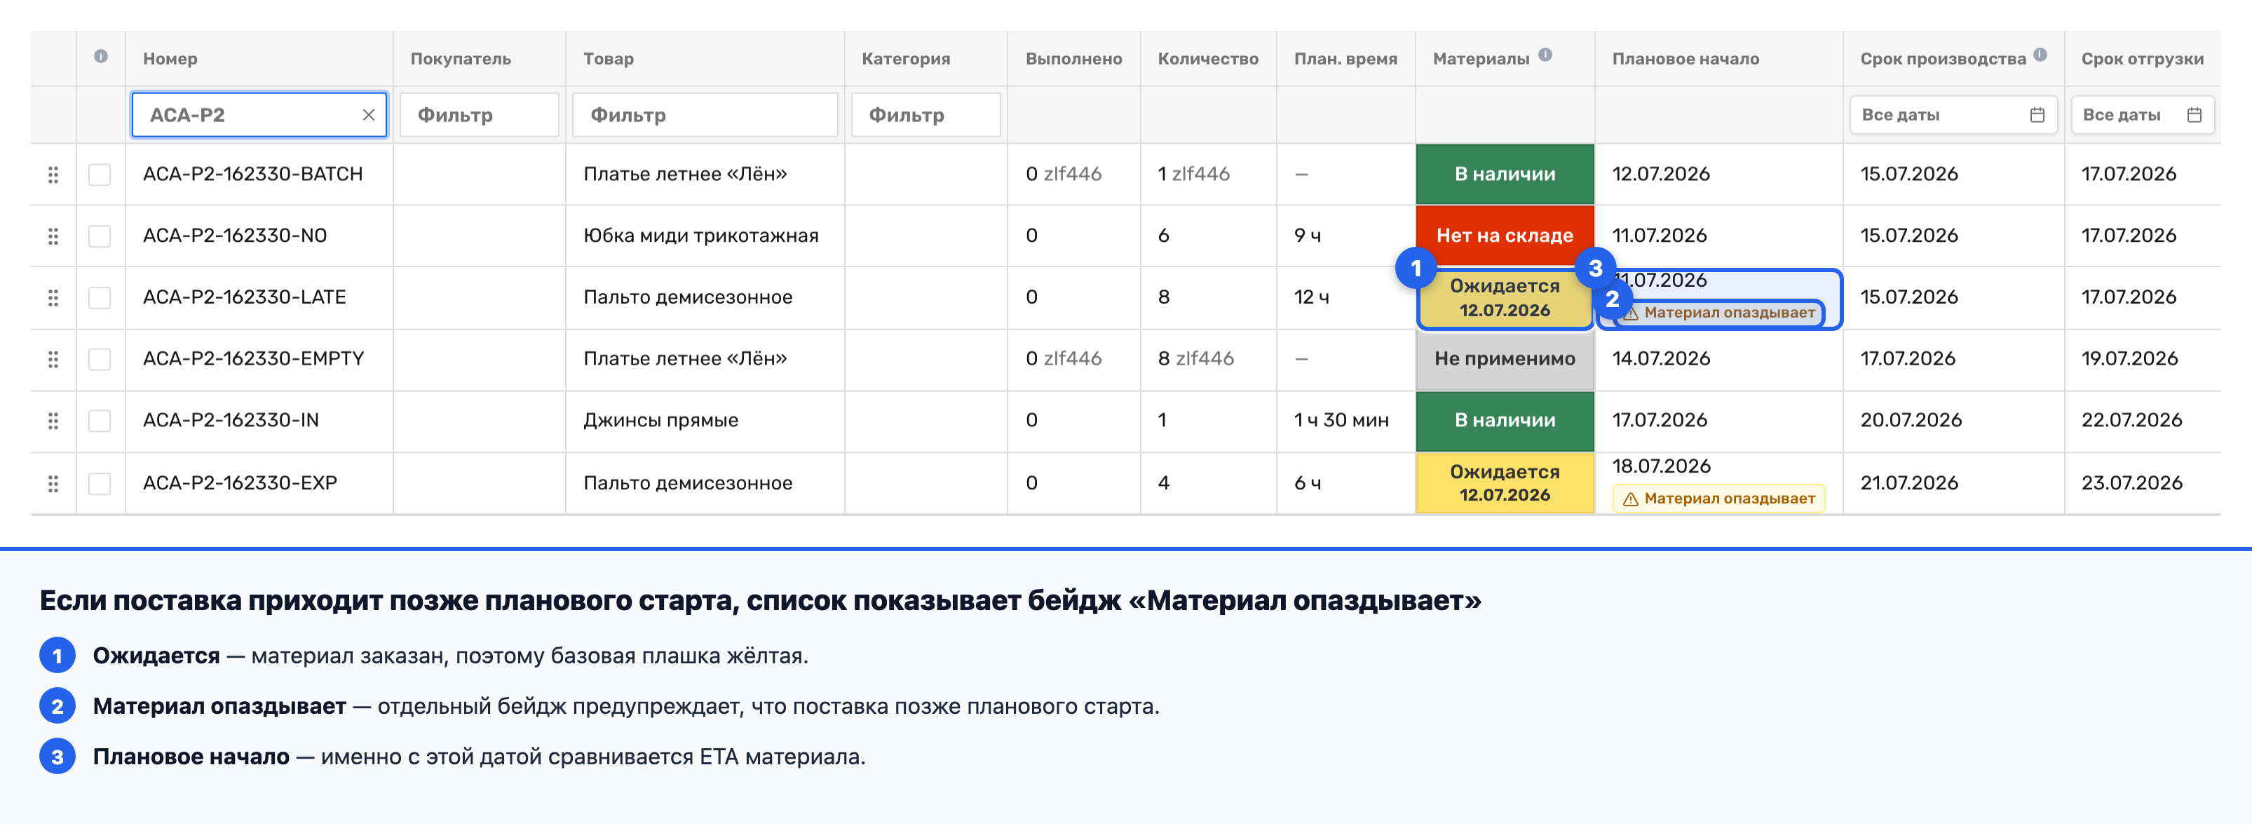Open order ACA-P2-162330-IN
This screenshot has height=826, width=2252.
pos(231,421)
